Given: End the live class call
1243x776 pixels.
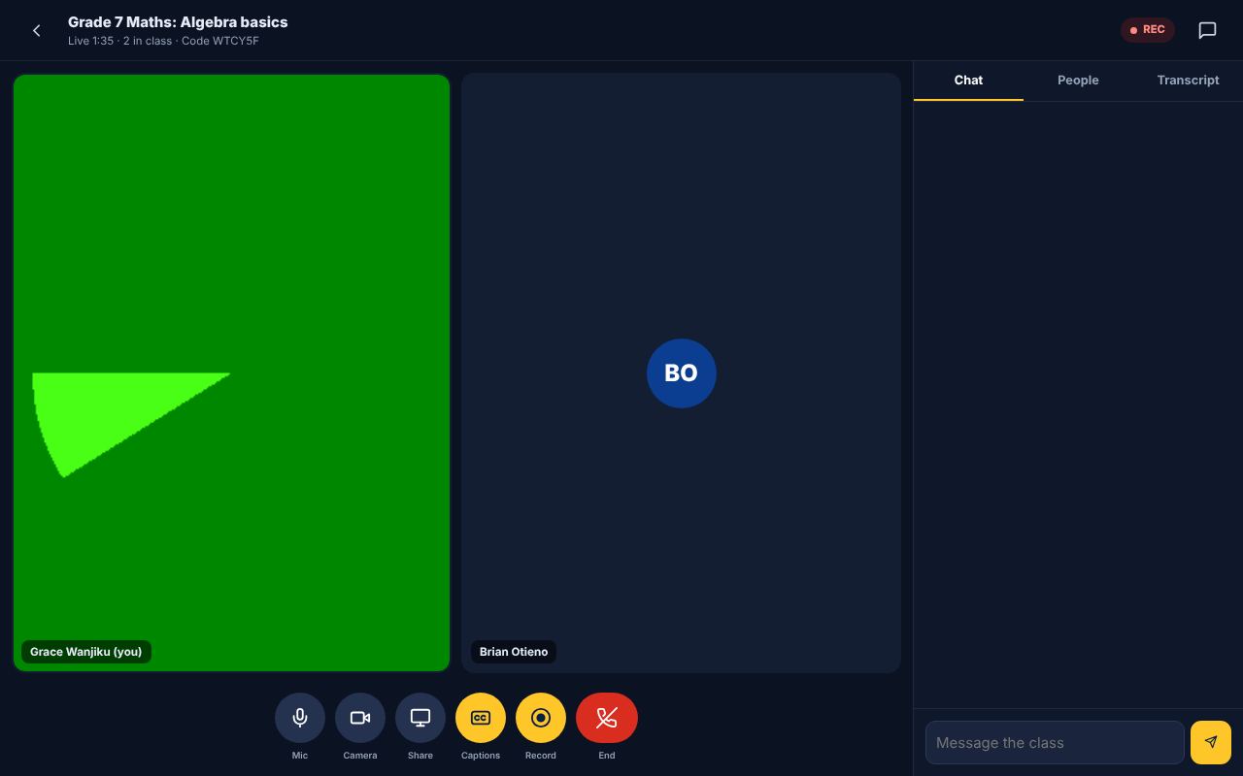Looking at the screenshot, I should [x=607, y=718].
